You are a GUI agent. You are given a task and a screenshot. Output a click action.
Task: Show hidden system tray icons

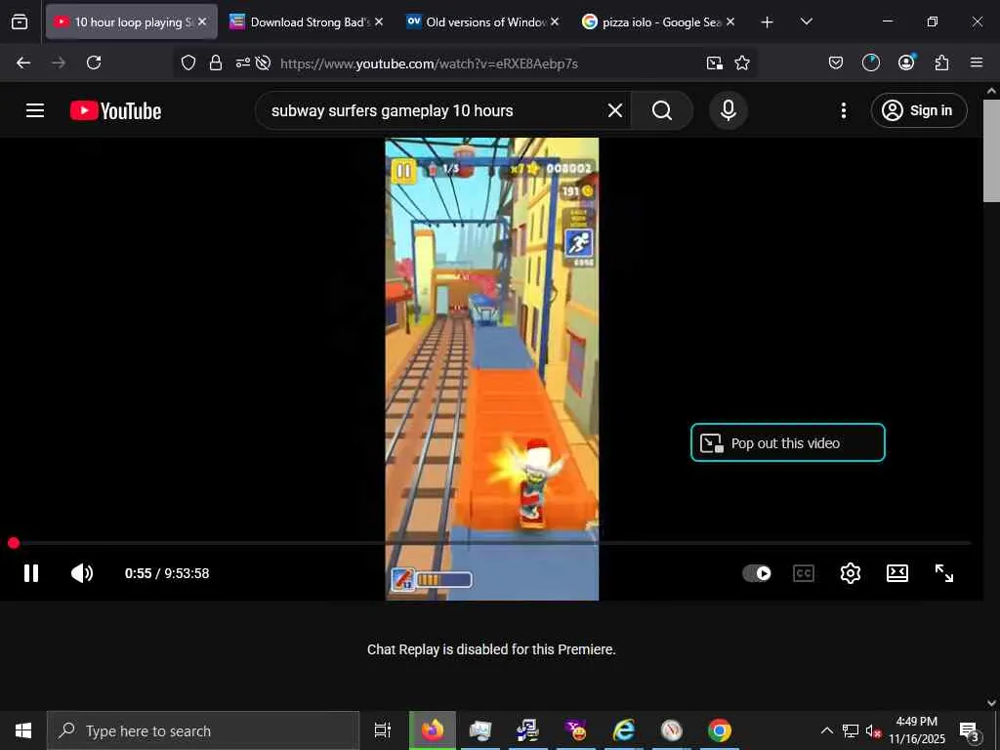pos(826,730)
